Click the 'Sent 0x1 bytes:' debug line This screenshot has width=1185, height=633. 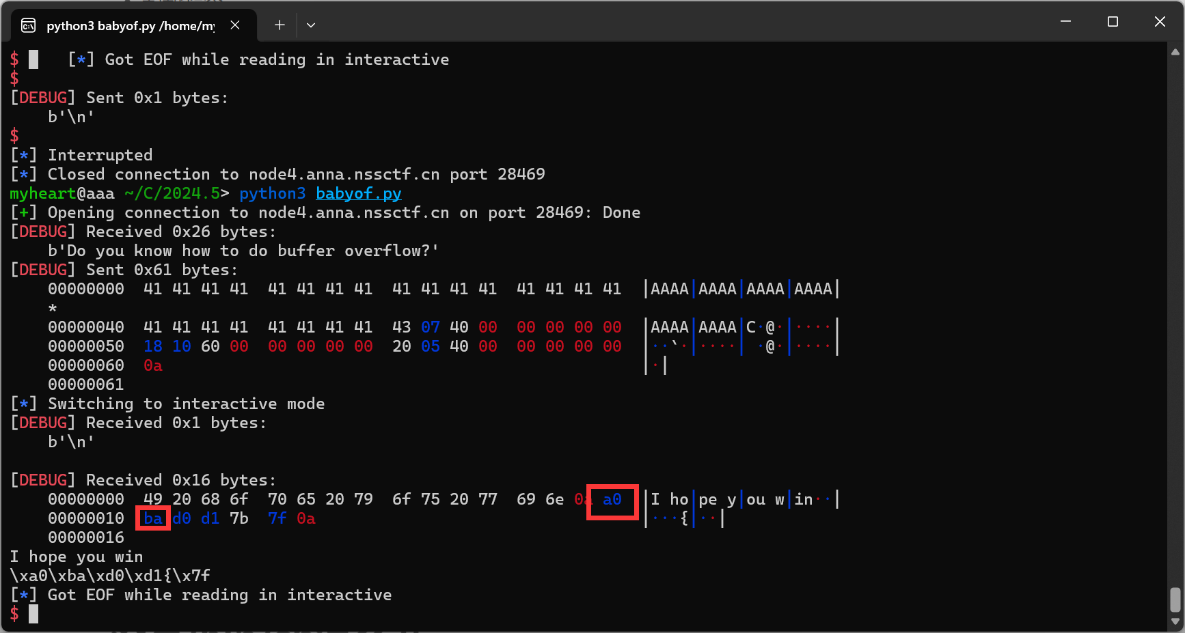(x=119, y=98)
